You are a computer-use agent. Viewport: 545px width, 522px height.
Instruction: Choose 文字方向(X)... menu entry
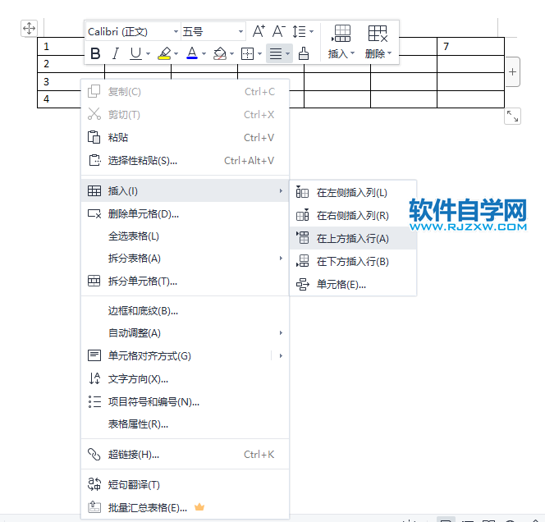point(185,378)
